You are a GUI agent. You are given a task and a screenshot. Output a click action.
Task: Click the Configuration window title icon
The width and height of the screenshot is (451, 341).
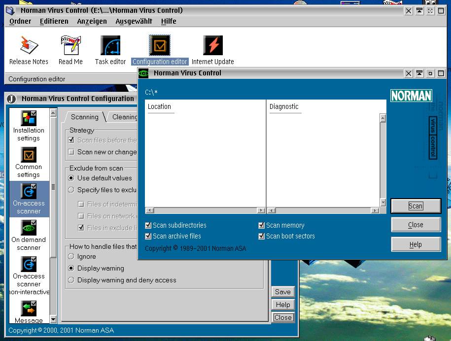[11, 99]
